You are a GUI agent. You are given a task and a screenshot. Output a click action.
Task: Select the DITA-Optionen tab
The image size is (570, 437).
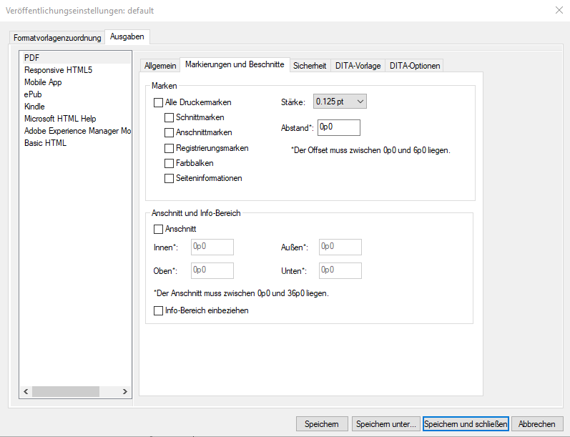(415, 66)
